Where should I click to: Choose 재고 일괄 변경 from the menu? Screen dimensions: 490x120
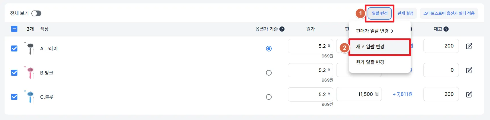click(x=370, y=47)
